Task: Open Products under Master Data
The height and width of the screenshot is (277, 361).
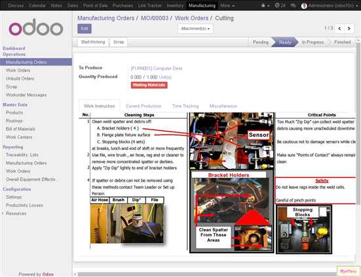Action: [14, 113]
